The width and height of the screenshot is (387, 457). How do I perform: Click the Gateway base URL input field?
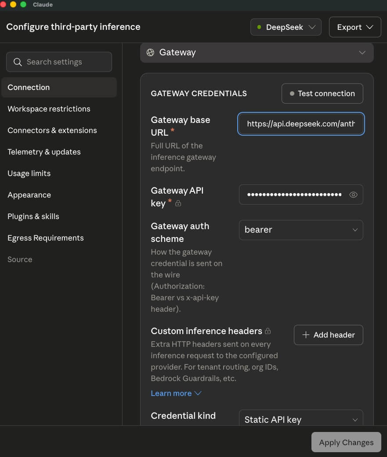301,124
